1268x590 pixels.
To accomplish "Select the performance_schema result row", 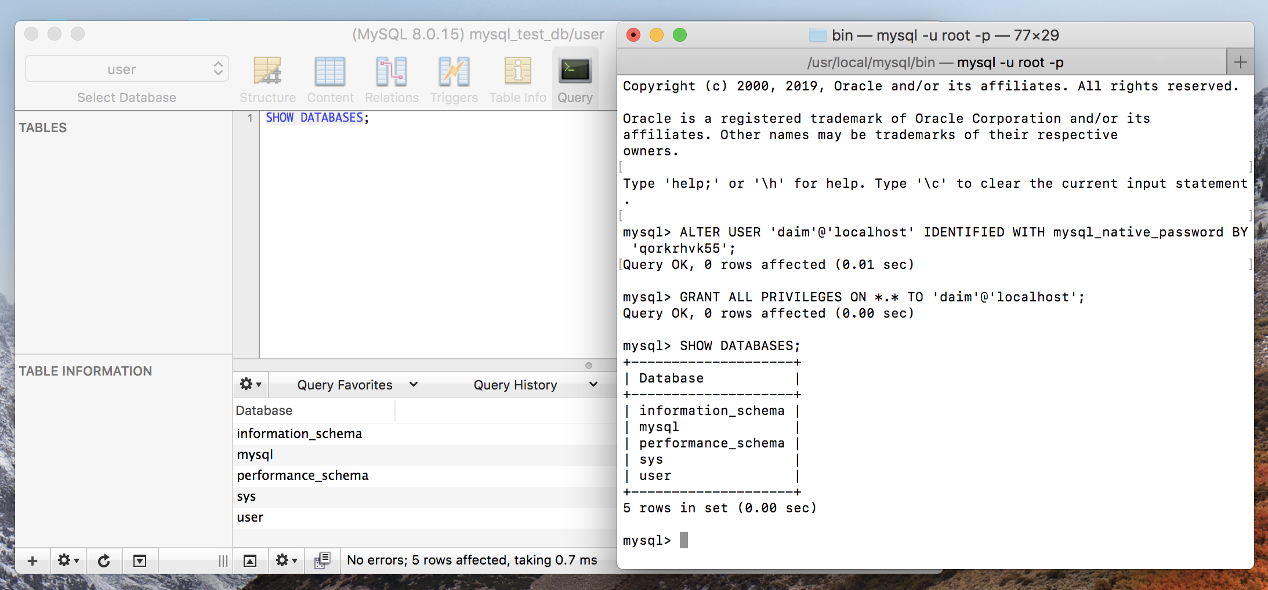I will click(x=425, y=475).
